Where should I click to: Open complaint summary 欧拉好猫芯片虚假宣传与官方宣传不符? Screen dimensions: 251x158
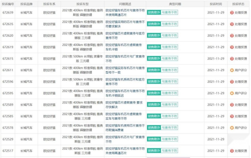pos(125,36)
